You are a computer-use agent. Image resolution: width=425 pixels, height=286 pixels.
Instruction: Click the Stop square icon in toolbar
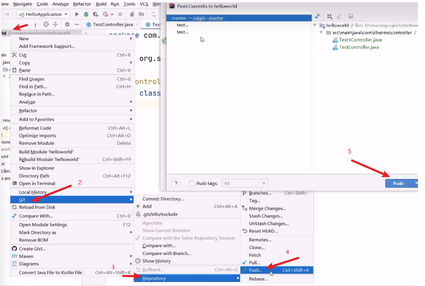point(120,14)
